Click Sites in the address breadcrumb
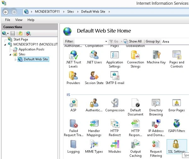Screen dimensions: 189x159 click(x=71, y=12)
